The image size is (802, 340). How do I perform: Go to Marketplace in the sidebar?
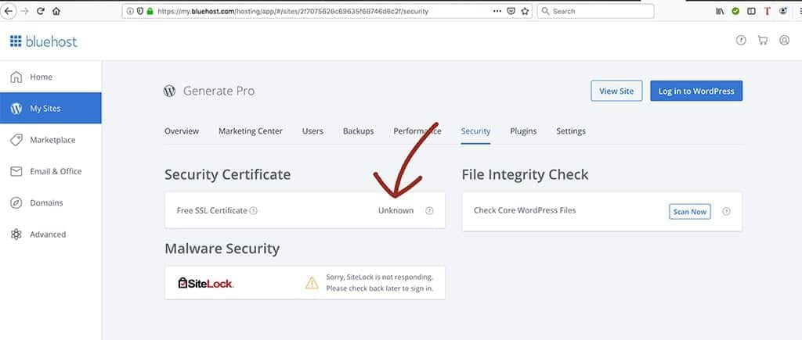[52, 140]
